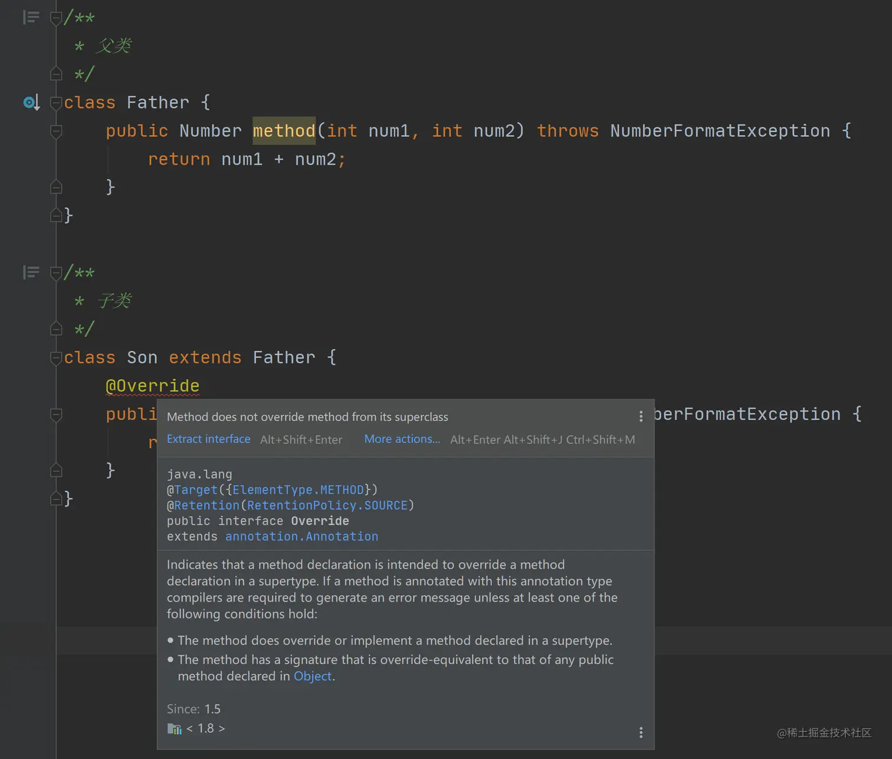Follow the RetentionPolicy.SOURCE link
This screenshot has height=759, width=892.
327,505
